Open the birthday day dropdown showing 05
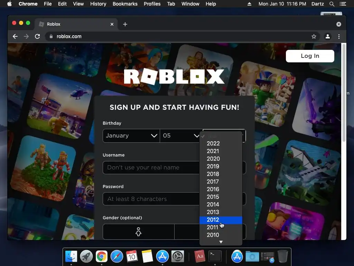Screen dimensions: 354x266 pyautogui.click(x=179, y=136)
